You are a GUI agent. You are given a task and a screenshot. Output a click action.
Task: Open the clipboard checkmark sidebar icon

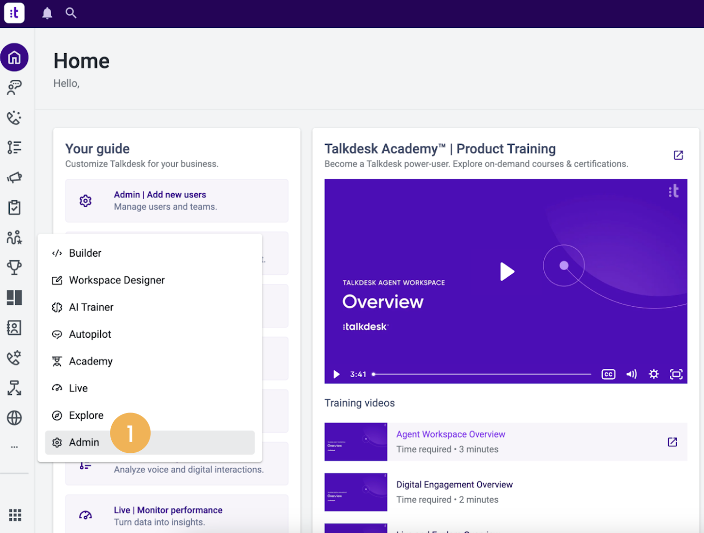click(15, 207)
